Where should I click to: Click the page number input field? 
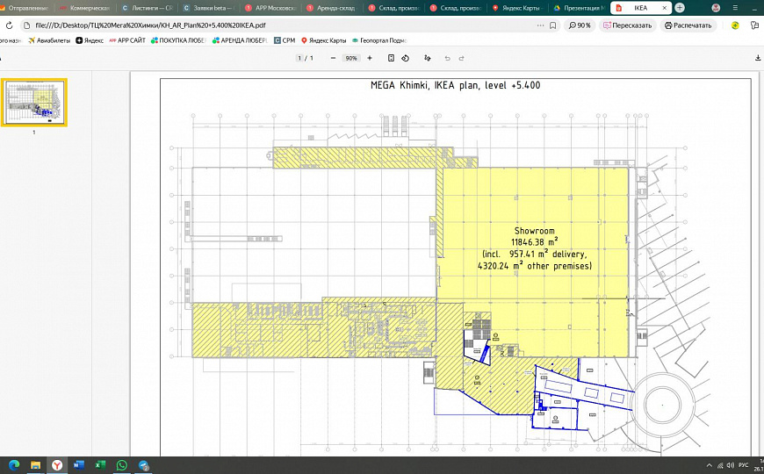tap(299, 58)
